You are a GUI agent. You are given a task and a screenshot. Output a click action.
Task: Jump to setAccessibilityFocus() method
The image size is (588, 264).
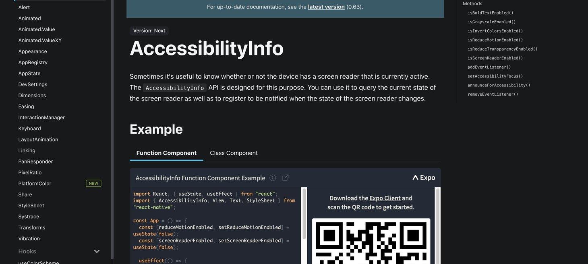495,76
